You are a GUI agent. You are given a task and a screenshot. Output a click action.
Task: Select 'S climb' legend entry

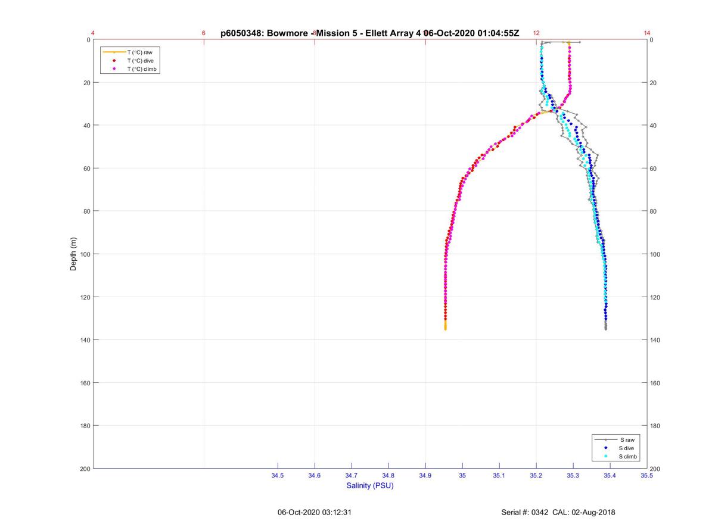[x=629, y=456]
